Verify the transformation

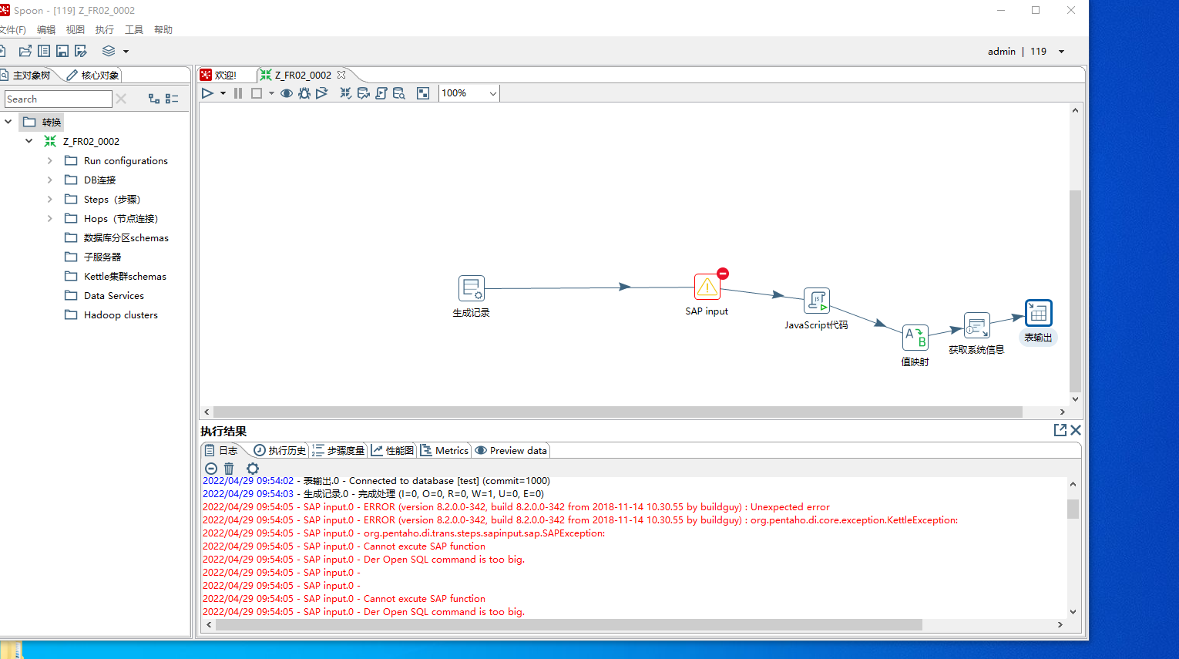(346, 93)
